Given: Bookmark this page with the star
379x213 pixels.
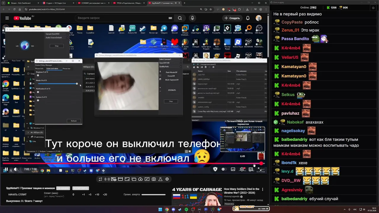Looking at the screenshot, I should coord(211,9).
